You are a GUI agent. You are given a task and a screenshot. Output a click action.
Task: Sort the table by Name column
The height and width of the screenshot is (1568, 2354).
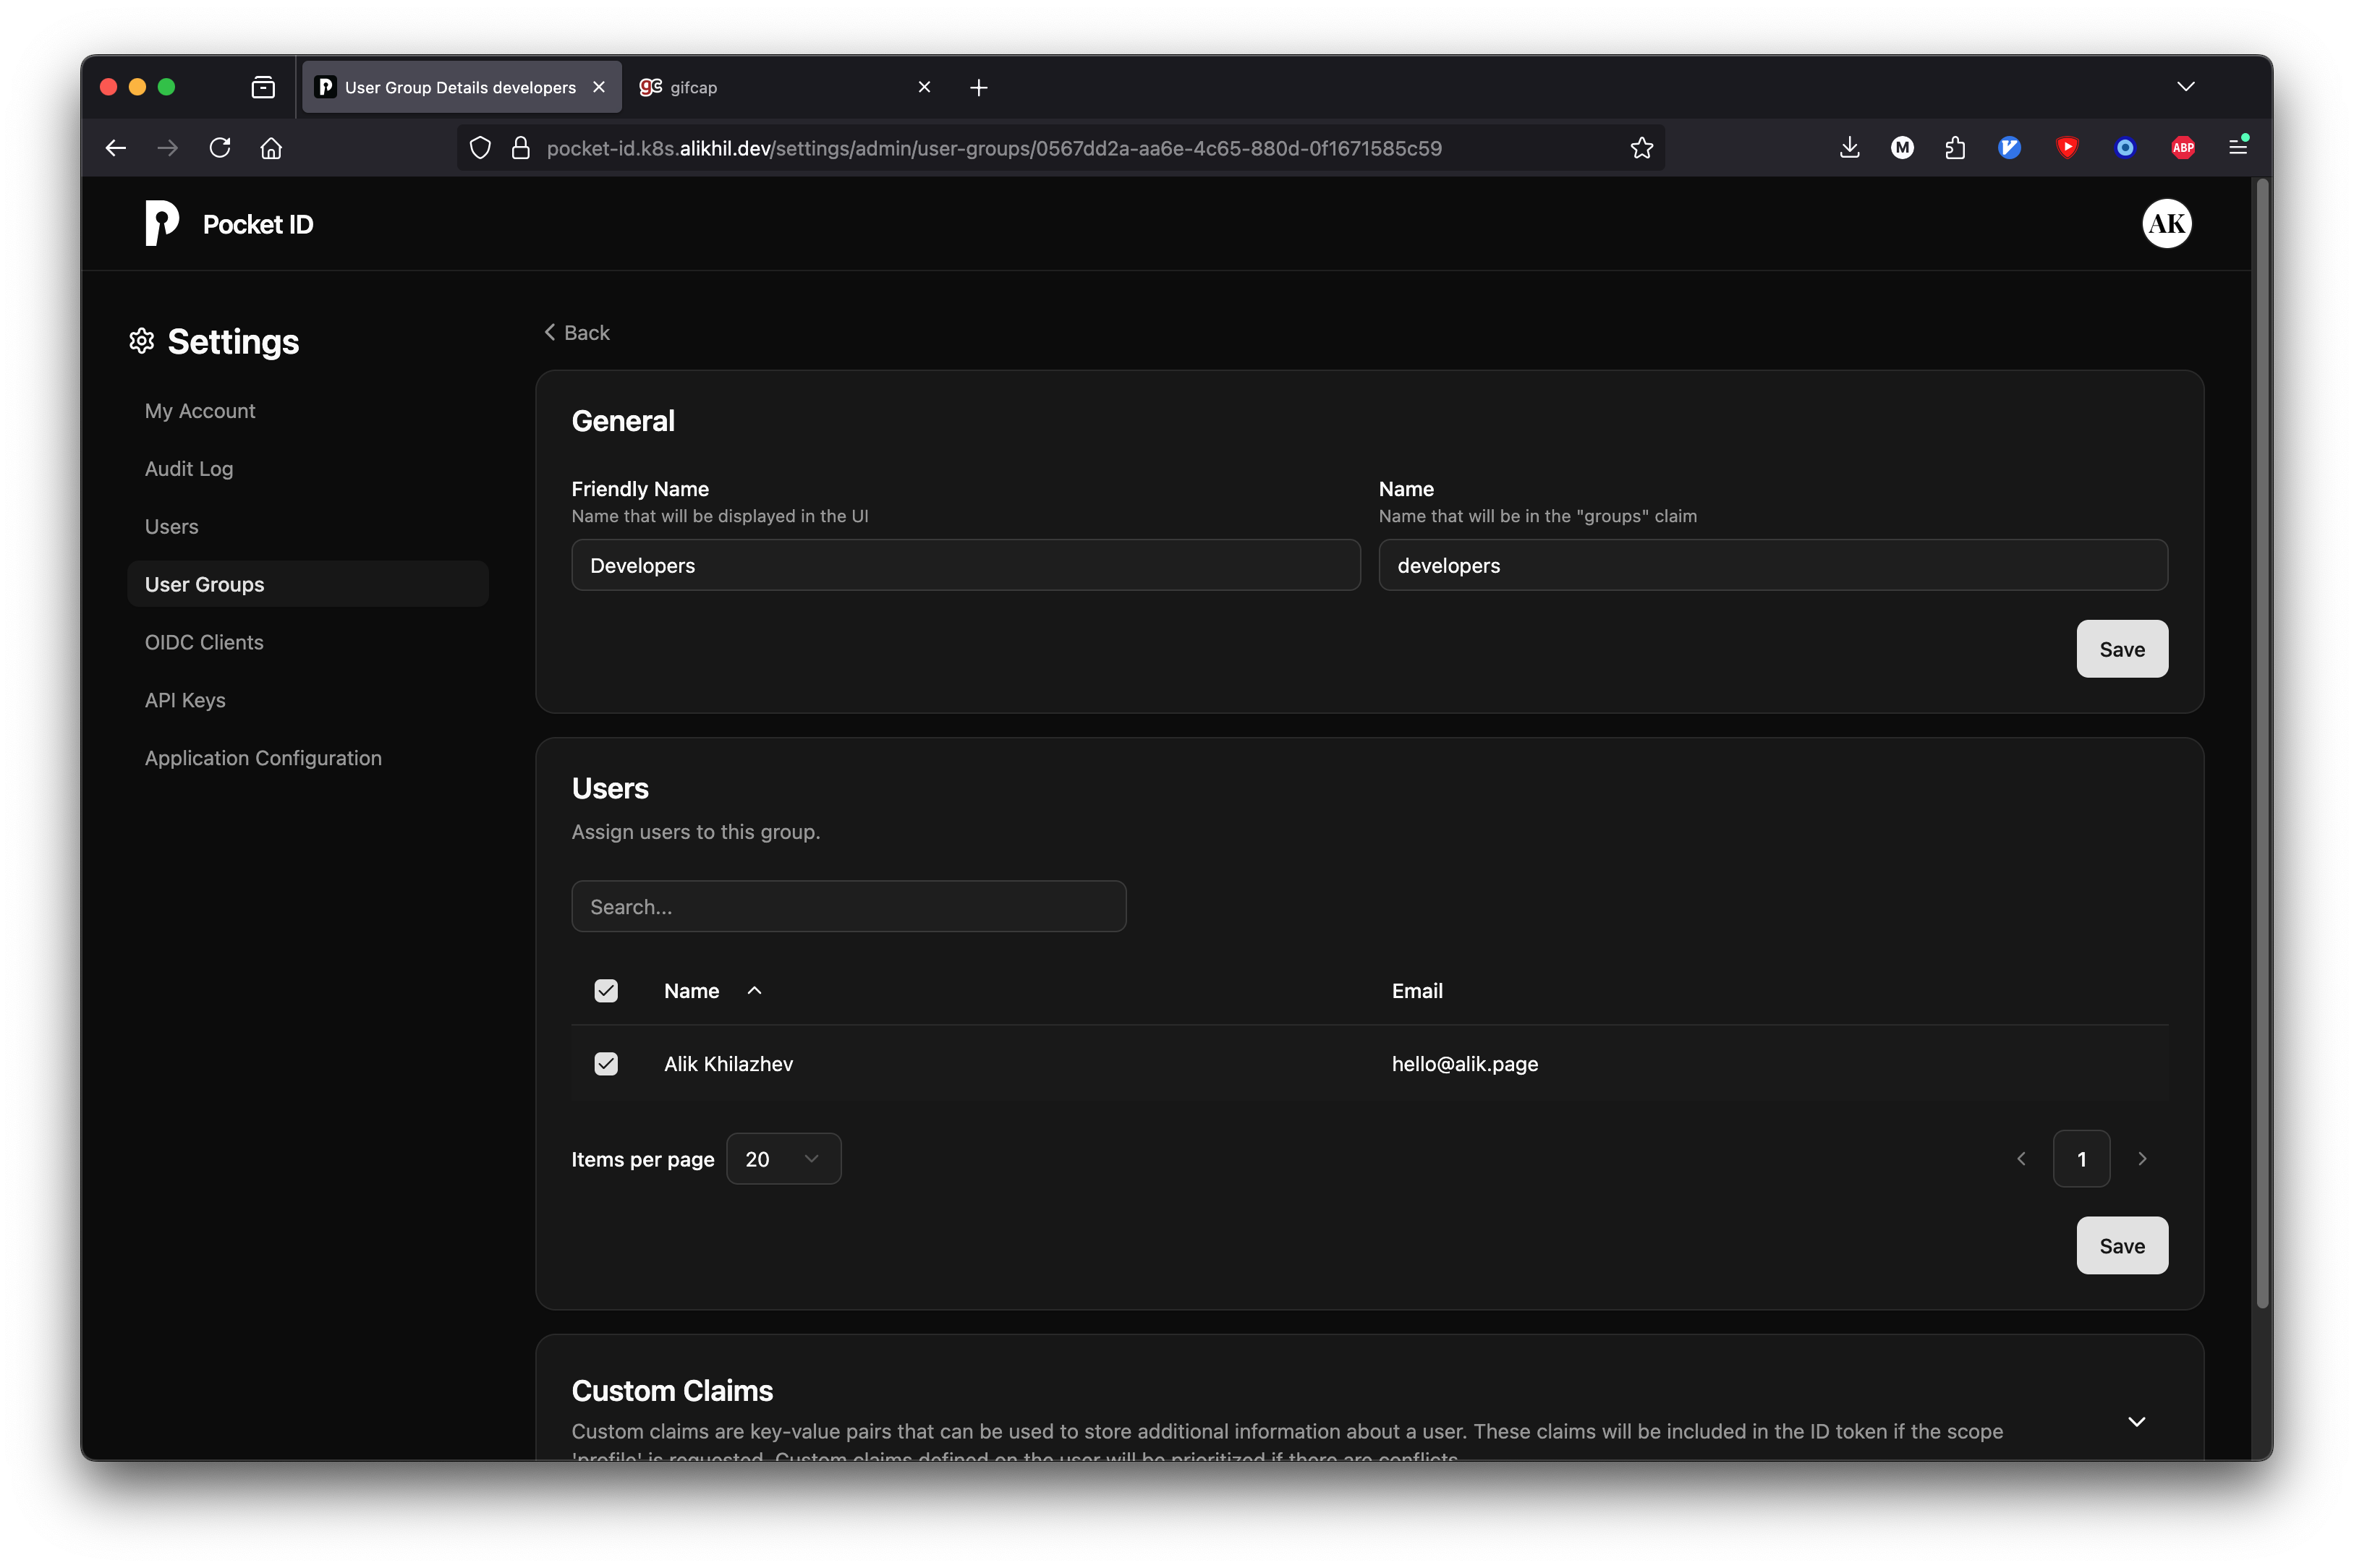click(x=712, y=990)
